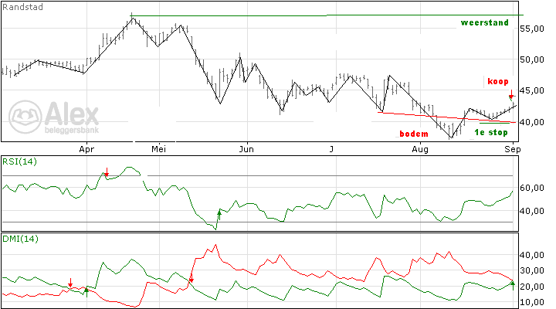The width and height of the screenshot is (556, 309).
Task: Click the green RSI buy arrow in late May
Action: 219,215
